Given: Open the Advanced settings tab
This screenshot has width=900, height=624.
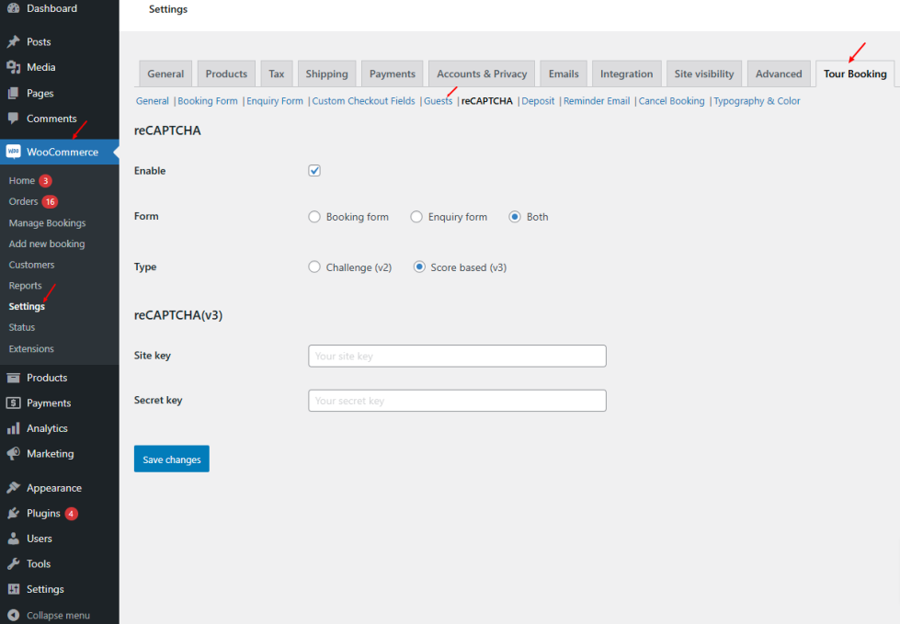Looking at the screenshot, I should 779,74.
